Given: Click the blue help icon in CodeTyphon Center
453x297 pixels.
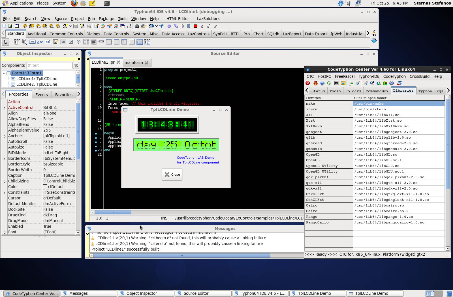Looking at the screenshot, I should (322, 83).
